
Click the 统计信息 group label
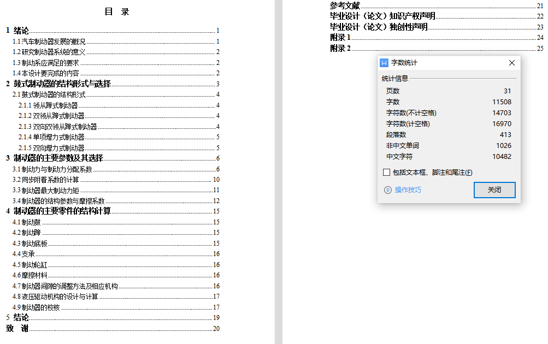pyautogui.click(x=395, y=79)
